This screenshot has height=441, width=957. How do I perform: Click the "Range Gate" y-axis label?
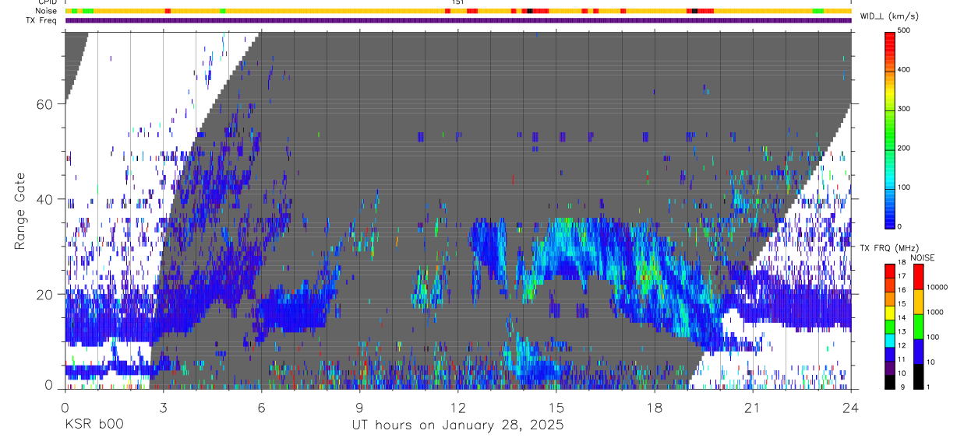(x=20, y=210)
